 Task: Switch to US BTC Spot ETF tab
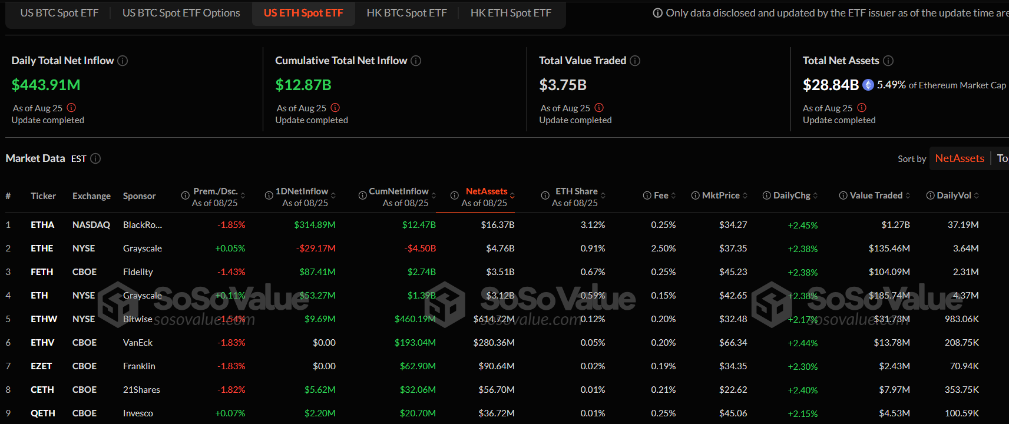click(x=59, y=13)
